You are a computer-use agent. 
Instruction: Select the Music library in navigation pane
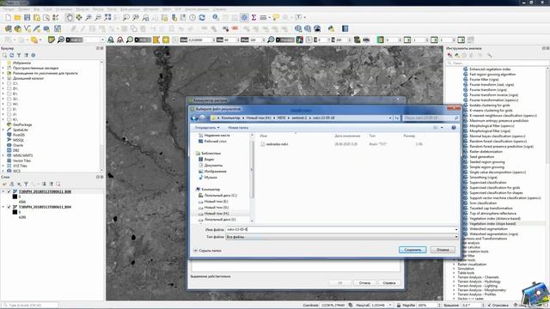pyautogui.click(x=210, y=178)
